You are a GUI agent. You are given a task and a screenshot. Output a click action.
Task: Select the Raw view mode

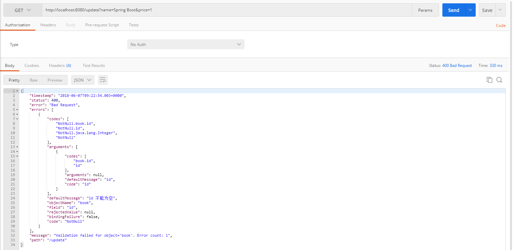(x=34, y=80)
